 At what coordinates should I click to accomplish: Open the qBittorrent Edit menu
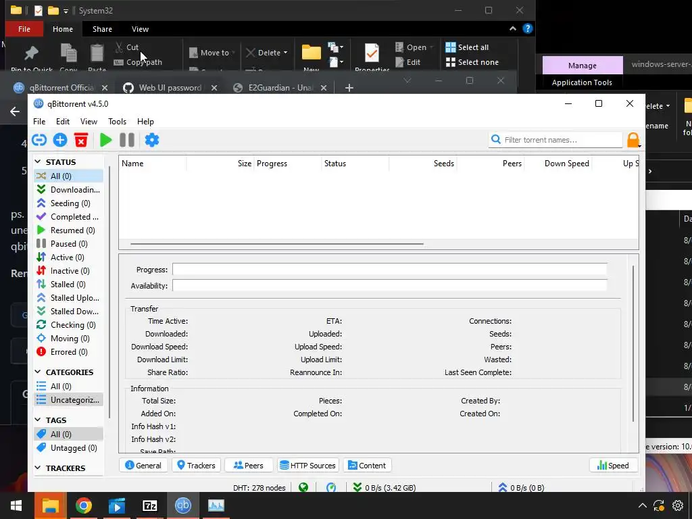point(63,122)
